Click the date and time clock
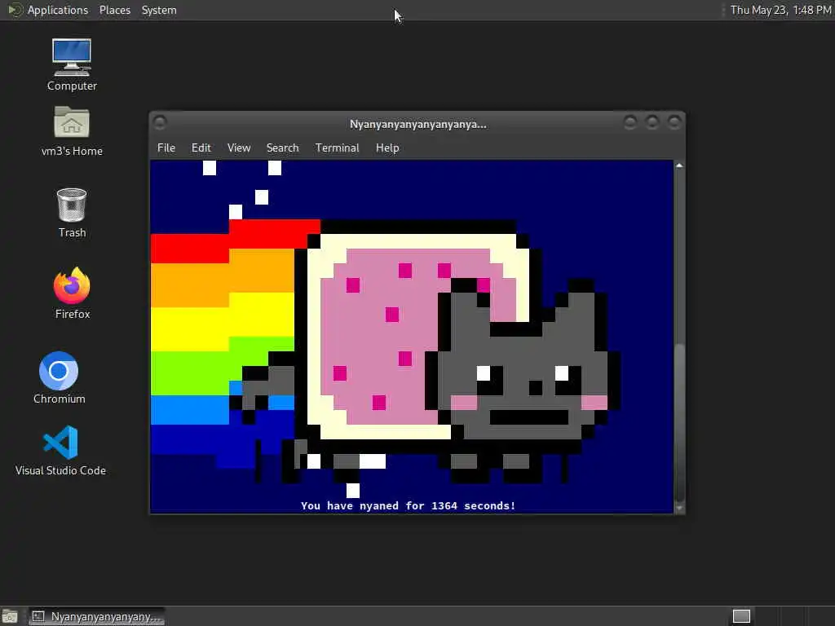The image size is (835, 626). click(x=780, y=10)
